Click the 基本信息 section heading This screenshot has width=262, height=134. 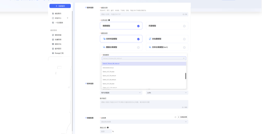pyautogui.click(x=90, y=8)
